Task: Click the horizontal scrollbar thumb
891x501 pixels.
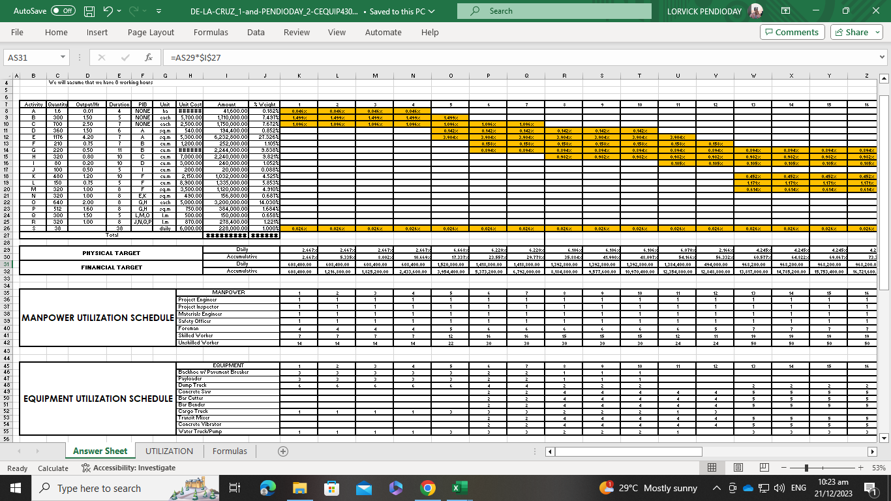Action: coord(628,451)
